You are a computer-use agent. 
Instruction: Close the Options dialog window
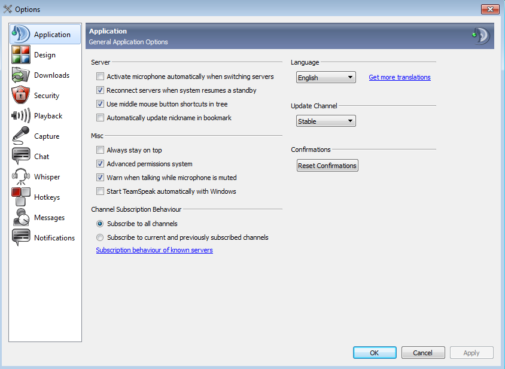[490, 10]
